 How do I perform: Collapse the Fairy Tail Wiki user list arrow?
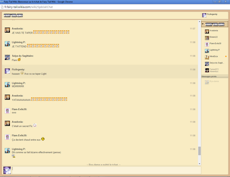coord(203,24)
